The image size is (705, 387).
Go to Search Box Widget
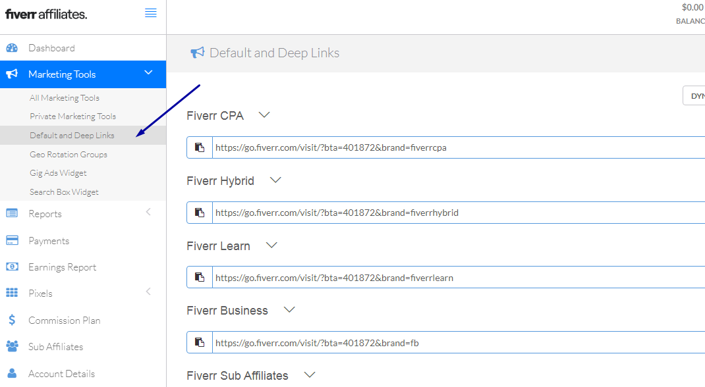(64, 192)
